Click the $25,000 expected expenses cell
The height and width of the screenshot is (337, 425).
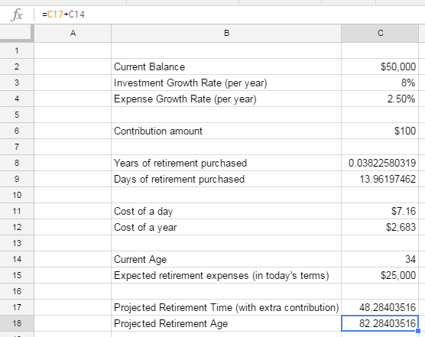point(380,275)
